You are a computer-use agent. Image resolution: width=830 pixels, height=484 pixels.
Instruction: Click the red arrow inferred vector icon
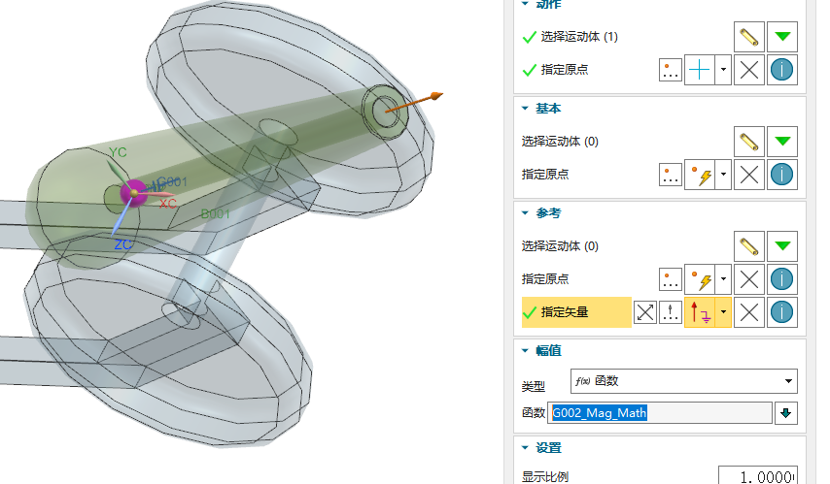tap(700, 312)
